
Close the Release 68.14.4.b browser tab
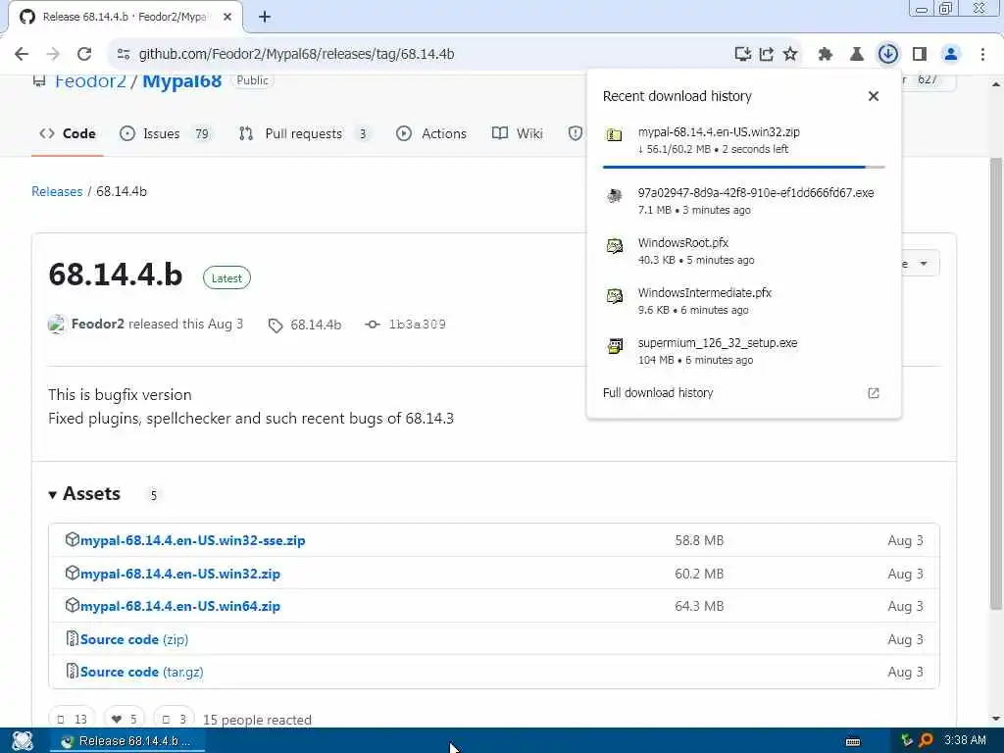coord(227,17)
